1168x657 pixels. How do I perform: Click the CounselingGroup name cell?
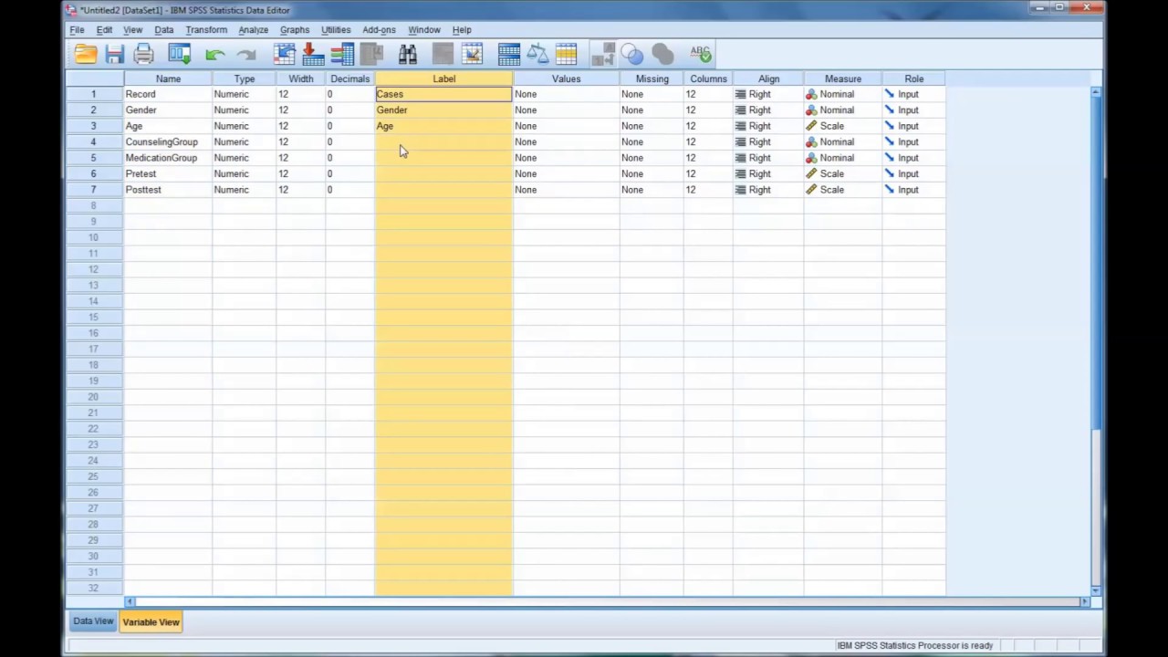[x=168, y=141]
